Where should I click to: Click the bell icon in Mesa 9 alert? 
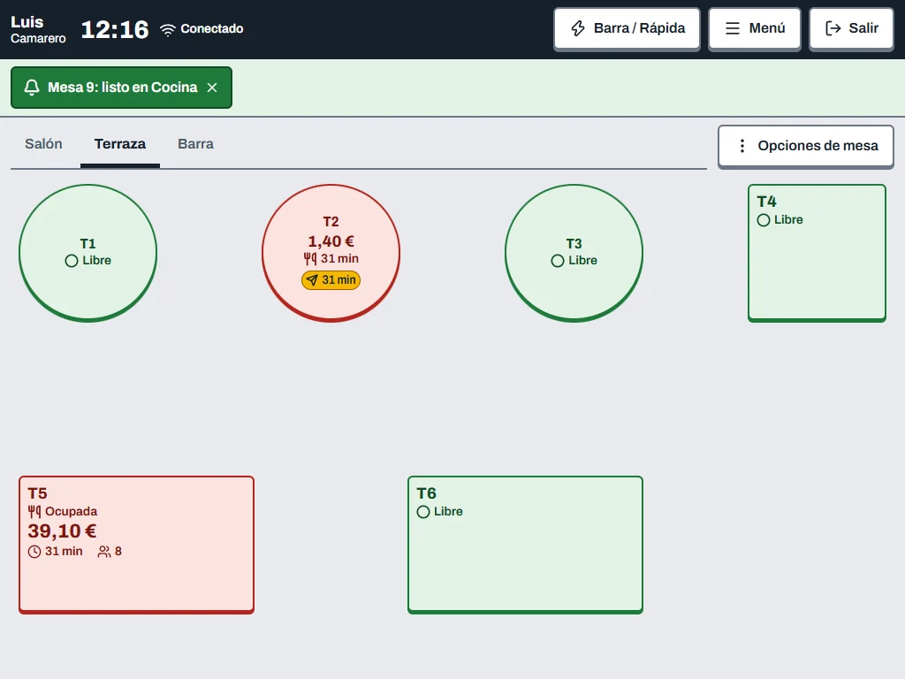coord(32,88)
